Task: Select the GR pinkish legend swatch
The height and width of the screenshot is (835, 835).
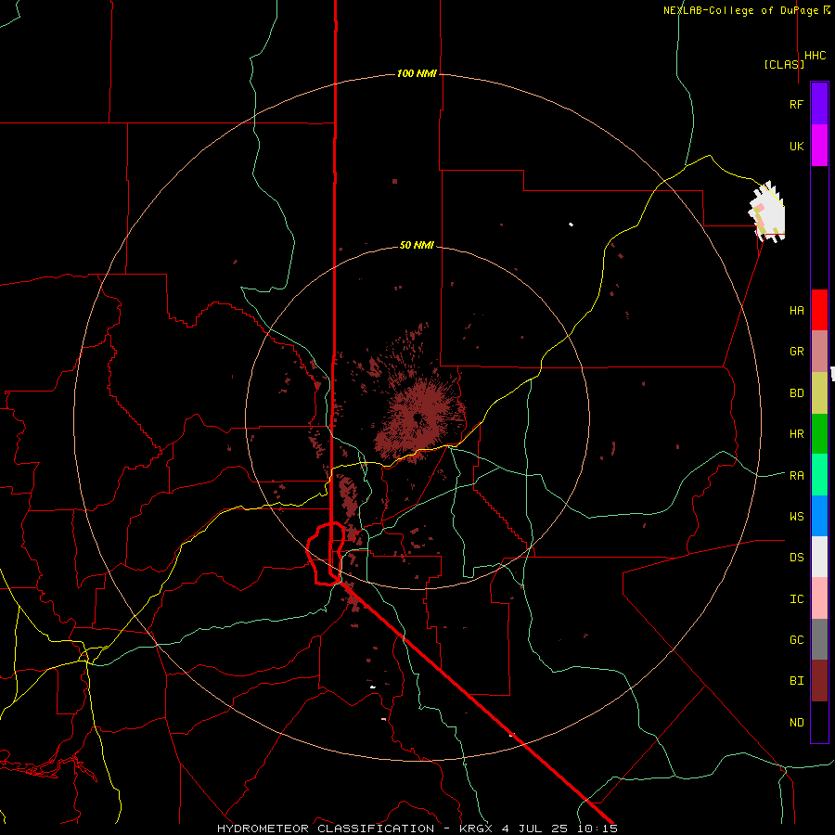Action: (x=819, y=351)
